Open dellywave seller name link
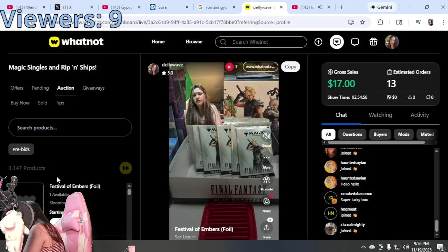448x252 pixels. coord(172,65)
